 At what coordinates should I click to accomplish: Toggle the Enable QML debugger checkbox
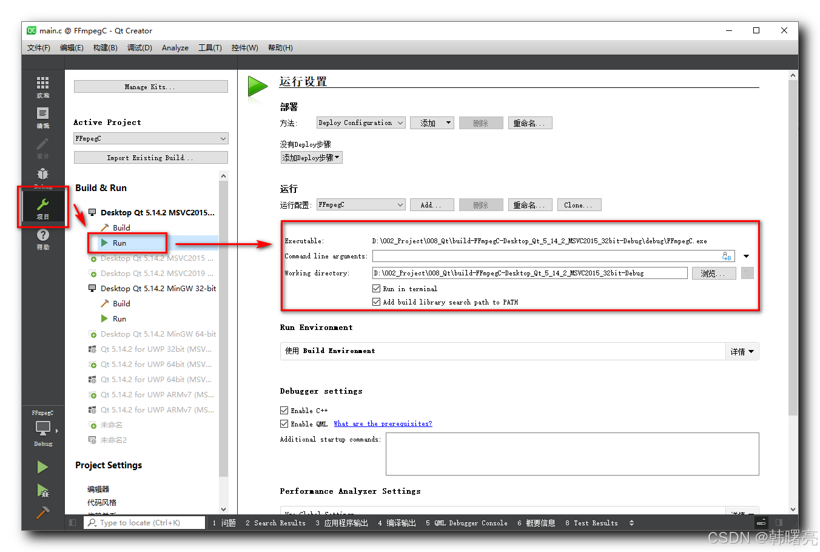(x=284, y=424)
